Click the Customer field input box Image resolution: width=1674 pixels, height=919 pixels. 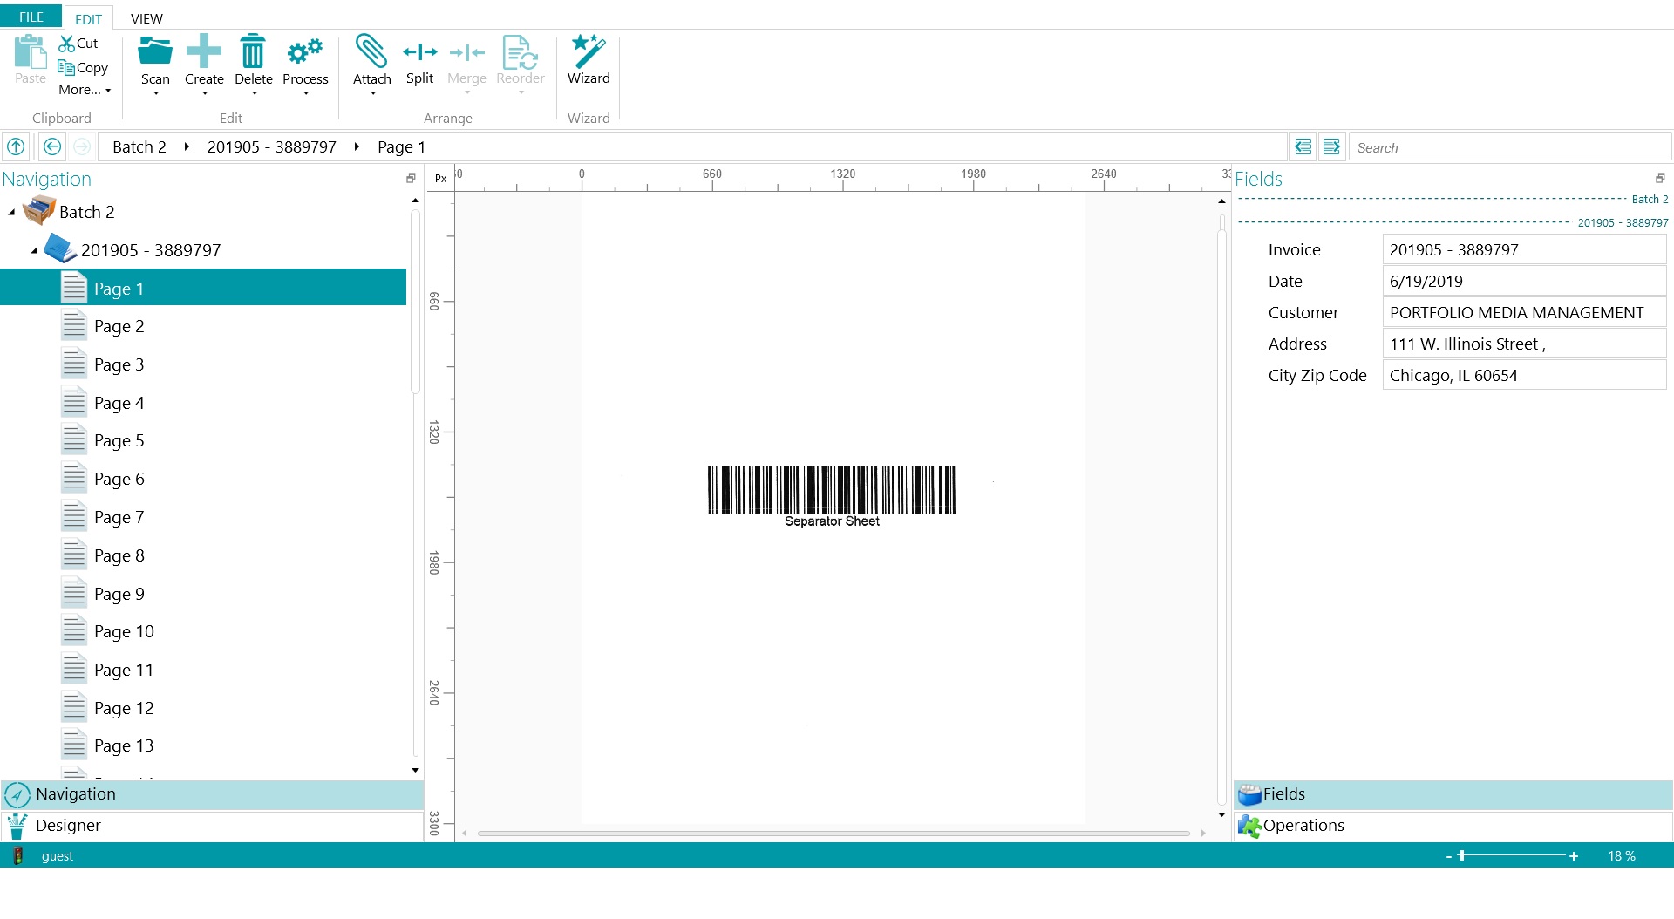[1524, 313]
